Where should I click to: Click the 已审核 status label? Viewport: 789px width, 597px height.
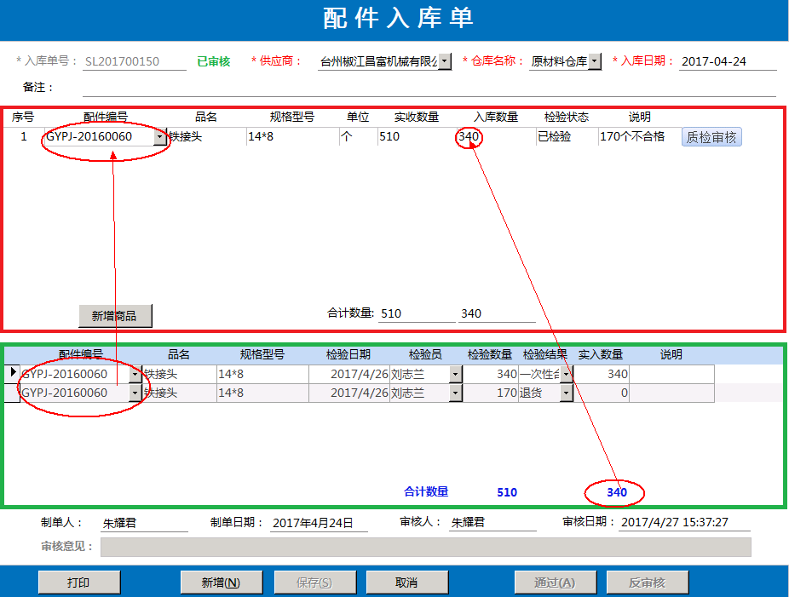(213, 61)
